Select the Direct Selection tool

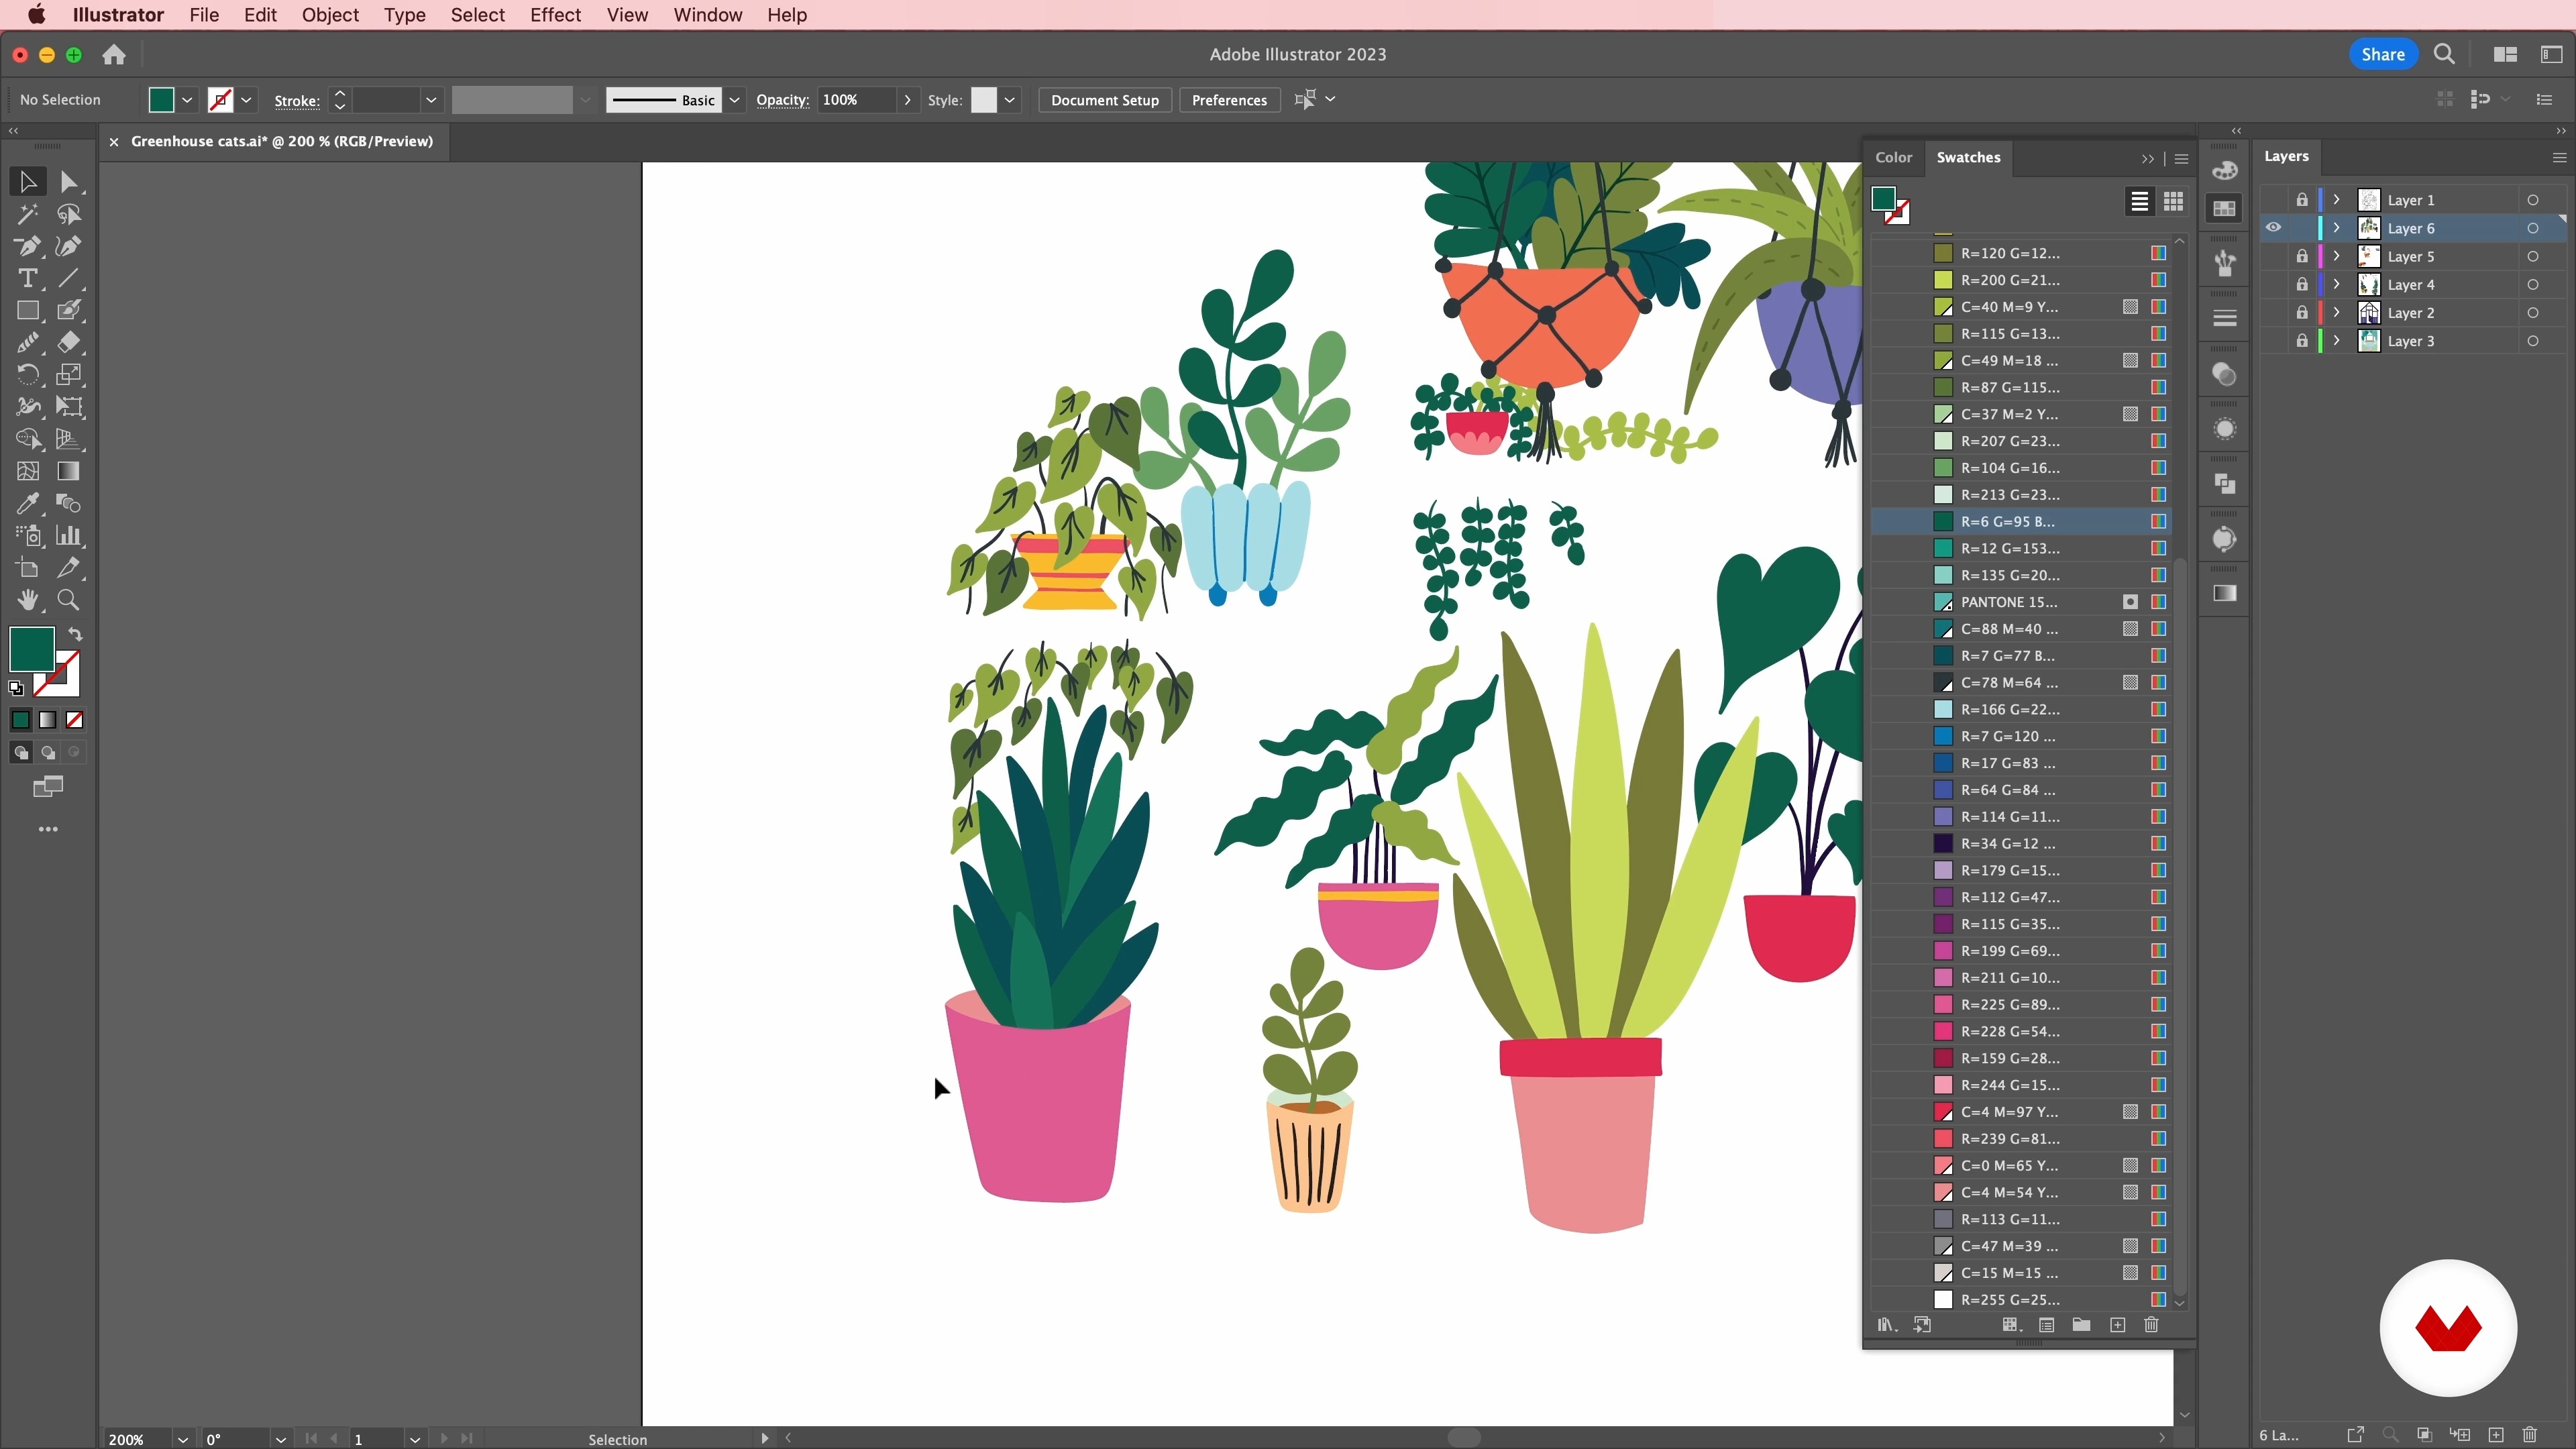68,182
